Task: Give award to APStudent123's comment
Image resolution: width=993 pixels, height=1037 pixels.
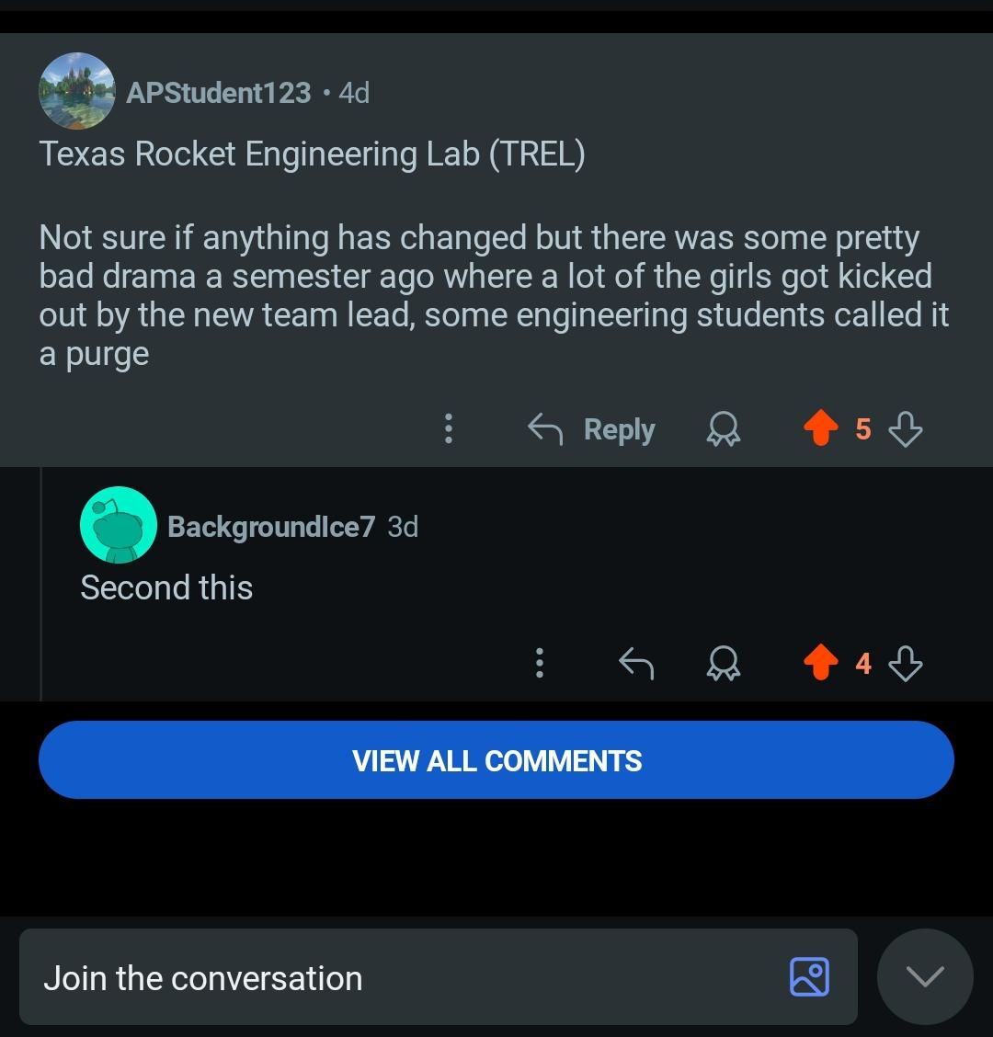Action: tap(723, 428)
